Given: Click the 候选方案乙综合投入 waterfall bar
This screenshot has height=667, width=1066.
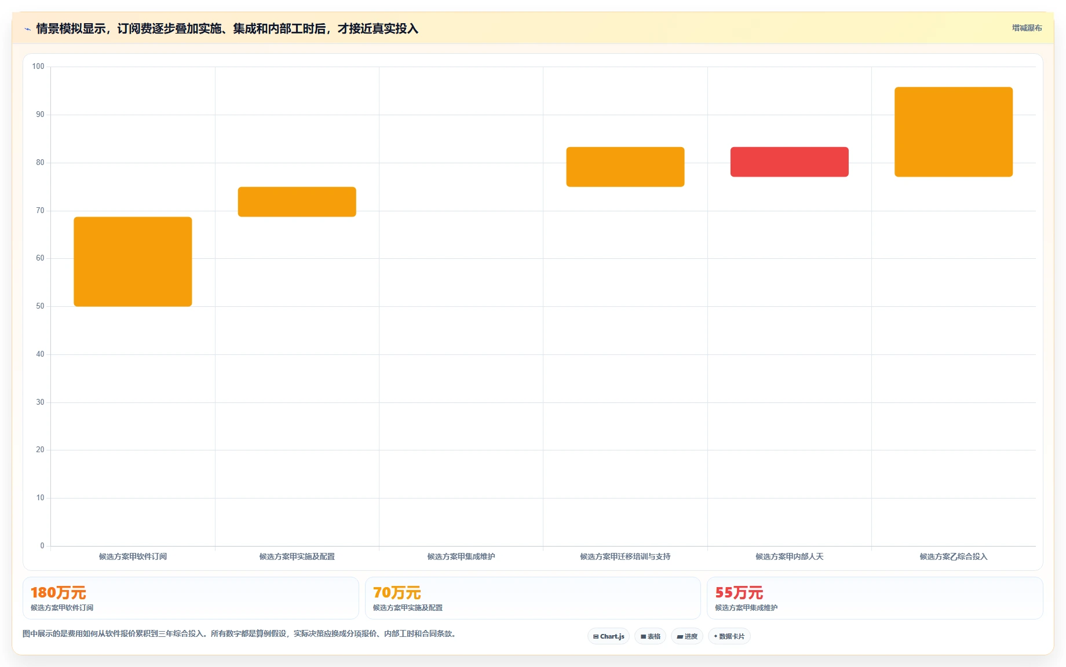Looking at the screenshot, I should pos(954,132).
